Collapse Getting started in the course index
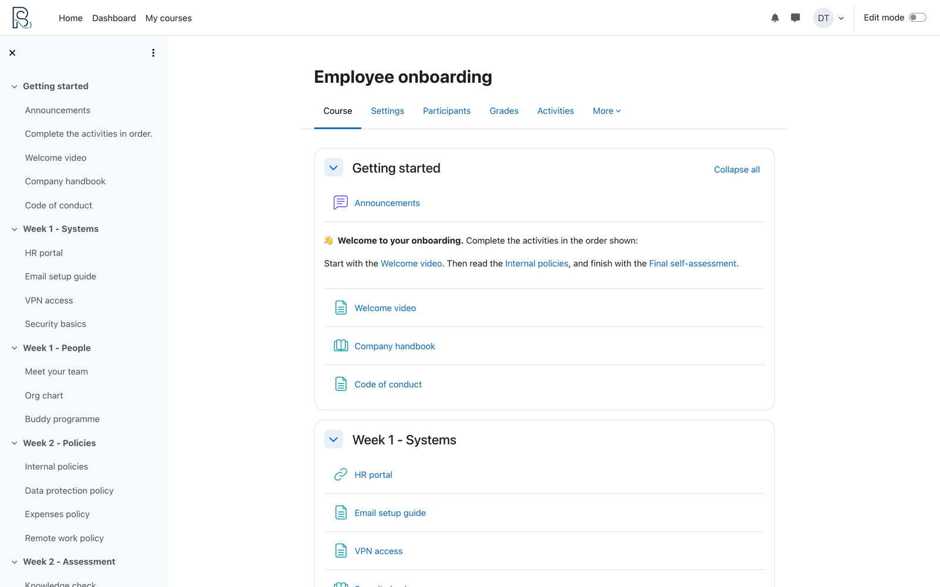The image size is (940, 587). coord(14,86)
